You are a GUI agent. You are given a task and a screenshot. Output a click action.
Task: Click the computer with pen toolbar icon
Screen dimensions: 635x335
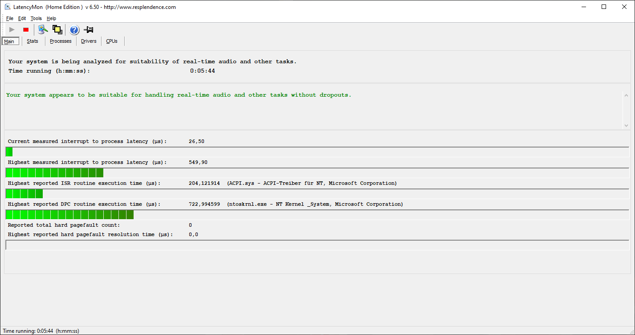(43, 30)
